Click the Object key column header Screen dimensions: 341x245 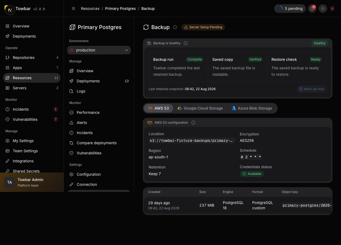click(x=290, y=192)
